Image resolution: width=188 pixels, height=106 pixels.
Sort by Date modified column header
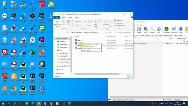tap(112, 37)
